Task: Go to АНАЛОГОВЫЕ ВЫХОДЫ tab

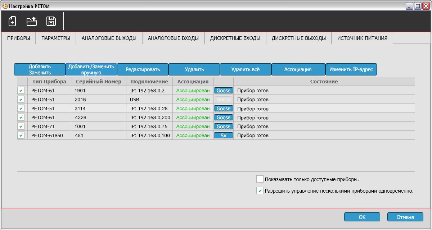Action: (109, 38)
